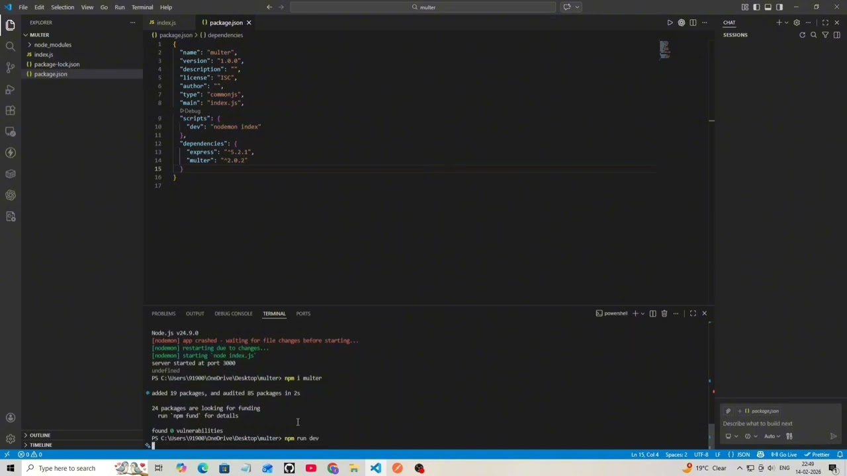Image resolution: width=847 pixels, height=476 pixels.
Task: Expand the TIMELINE section
Action: (x=40, y=445)
